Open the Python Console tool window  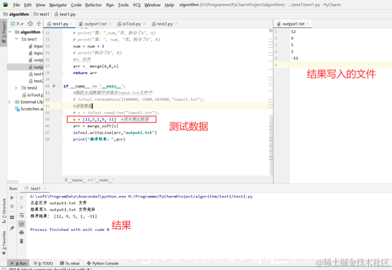pos(103,263)
